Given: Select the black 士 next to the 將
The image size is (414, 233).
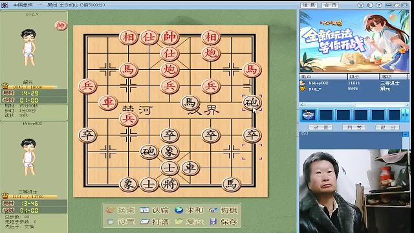Looking at the screenshot, I should pyautogui.click(x=149, y=184).
